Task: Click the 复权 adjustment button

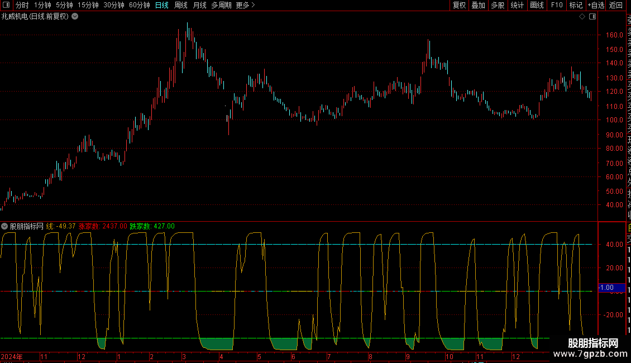Action: 459,5
